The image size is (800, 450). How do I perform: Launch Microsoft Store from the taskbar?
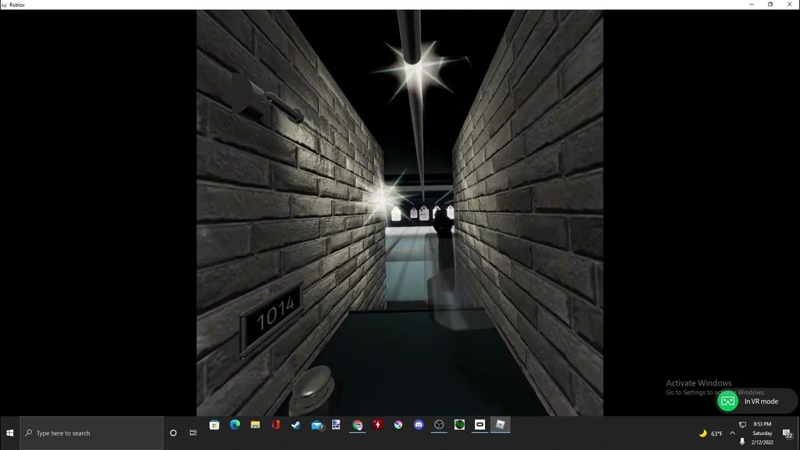(x=214, y=425)
